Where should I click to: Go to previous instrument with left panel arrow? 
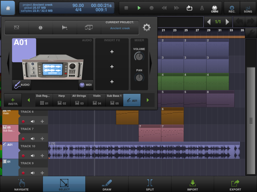(8, 63)
